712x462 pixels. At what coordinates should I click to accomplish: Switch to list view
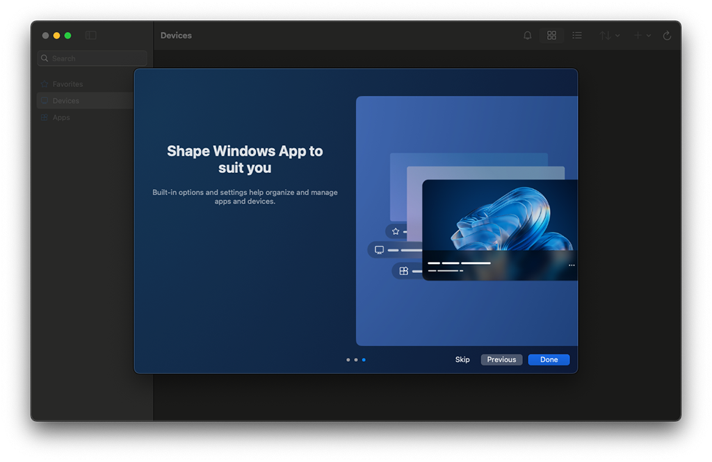click(x=577, y=35)
